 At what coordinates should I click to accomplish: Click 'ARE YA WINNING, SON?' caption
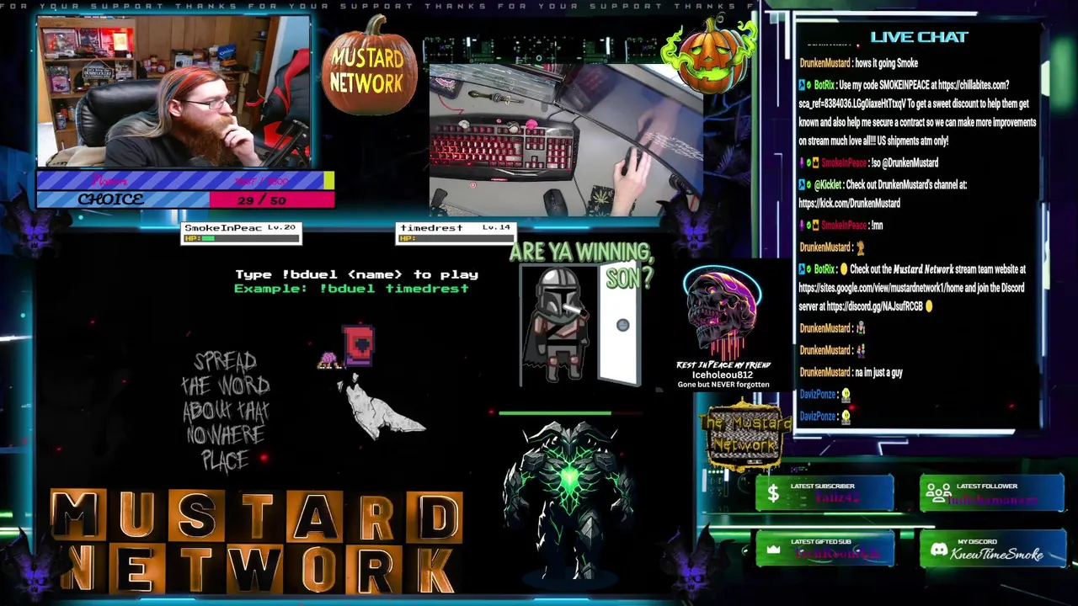coord(583,264)
